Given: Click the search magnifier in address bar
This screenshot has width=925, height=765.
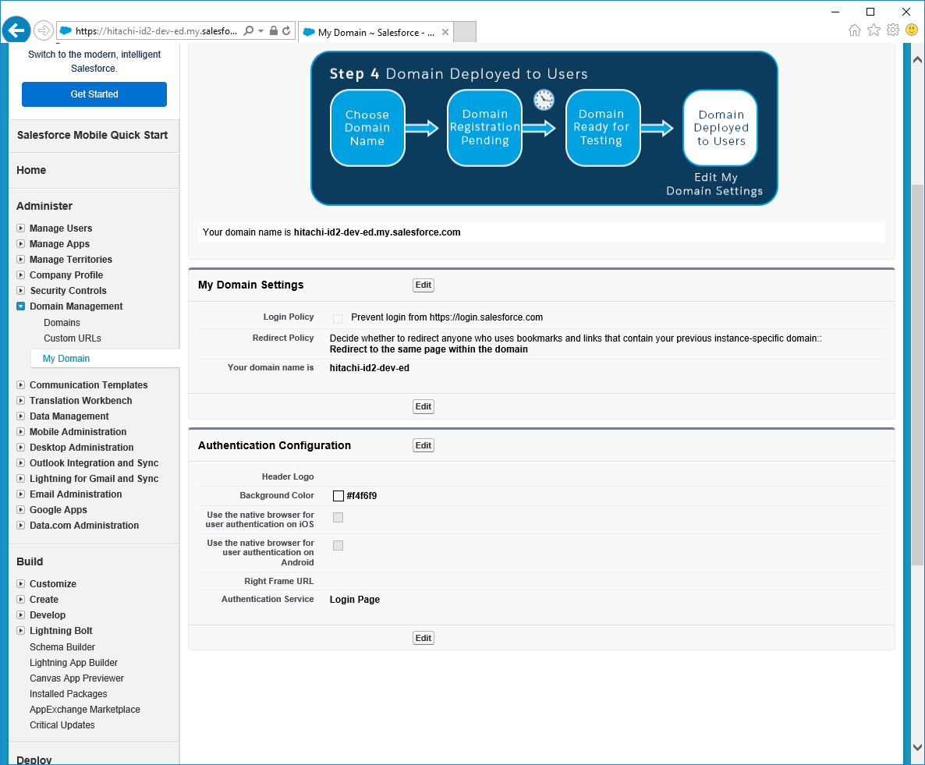Looking at the screenshot, I should 249,31.
